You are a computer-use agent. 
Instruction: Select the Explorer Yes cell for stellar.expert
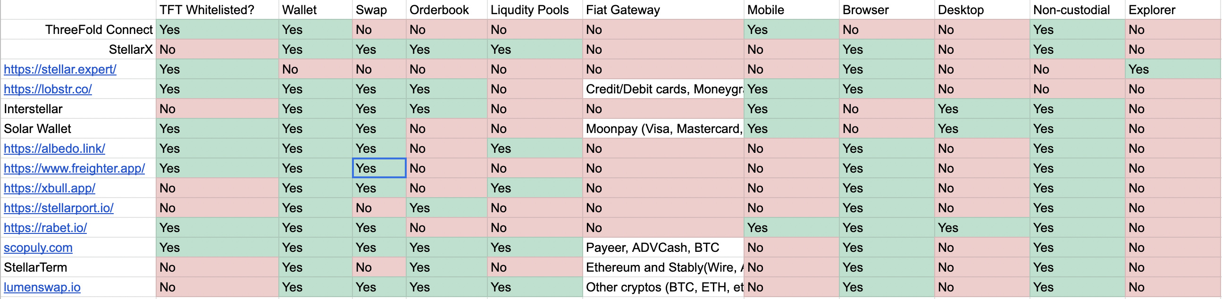pos(1172,69)
